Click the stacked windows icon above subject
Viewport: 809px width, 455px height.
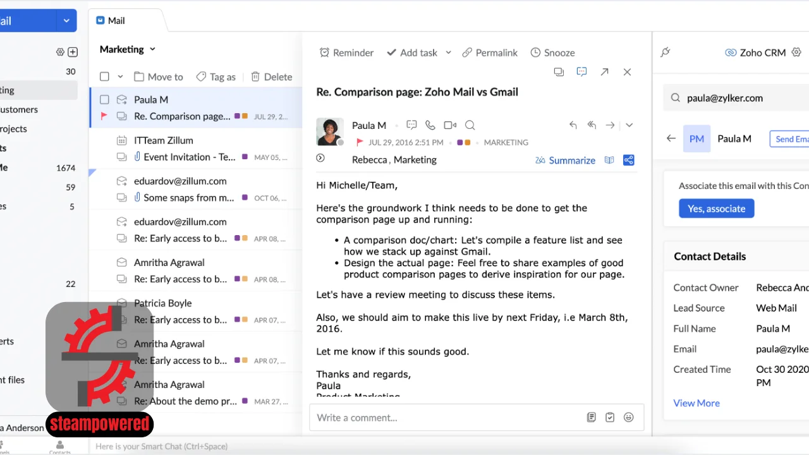click(x=559, y=72)
